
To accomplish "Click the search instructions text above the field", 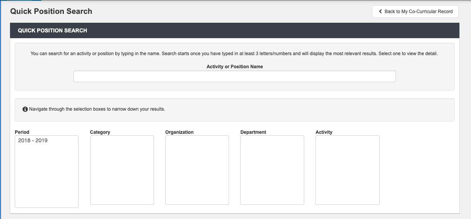I will [x=234, y=54].
